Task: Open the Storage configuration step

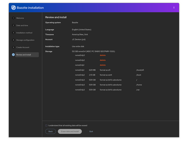Action: [25, 40]
